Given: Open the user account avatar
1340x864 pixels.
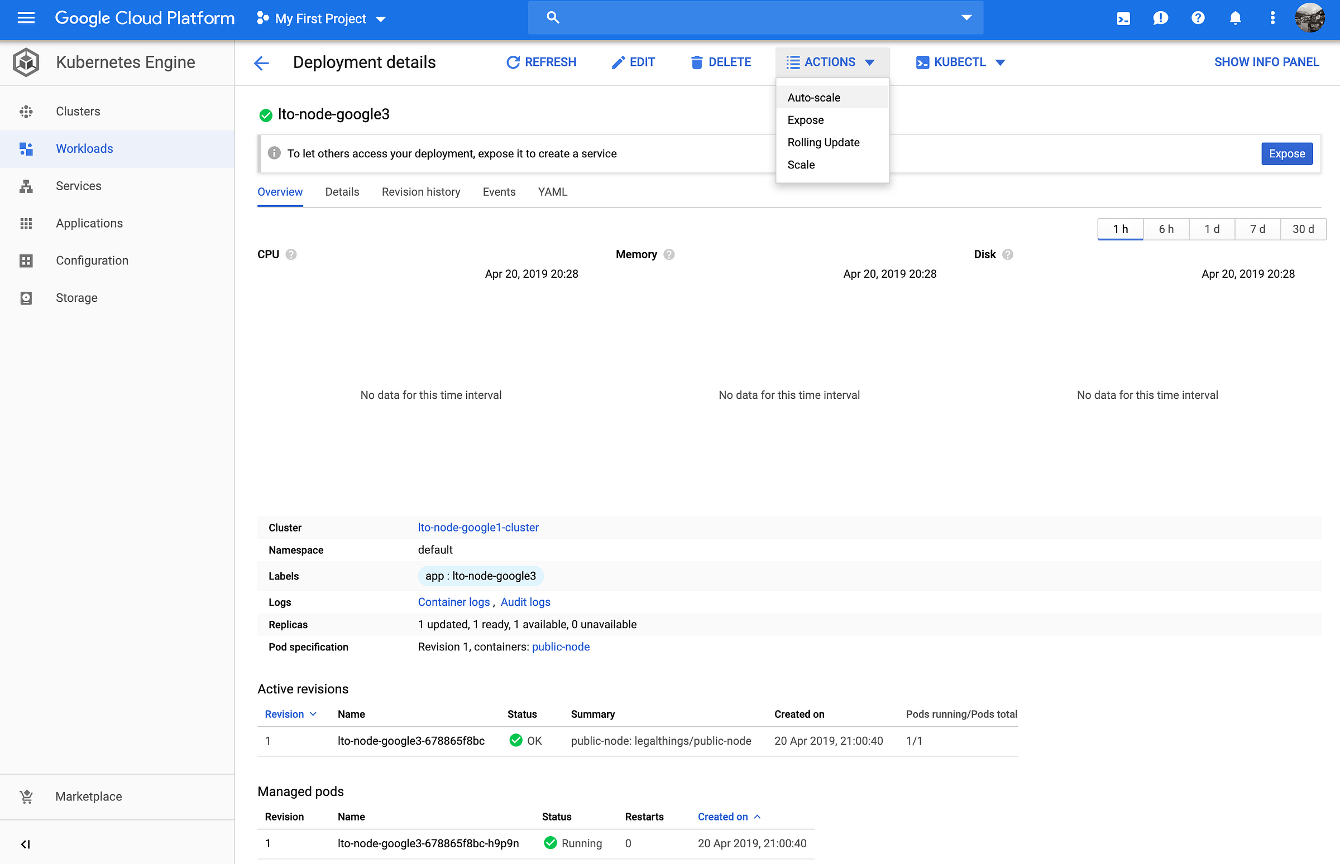Looking at the screenshot, I should (x=1310, y=18).
